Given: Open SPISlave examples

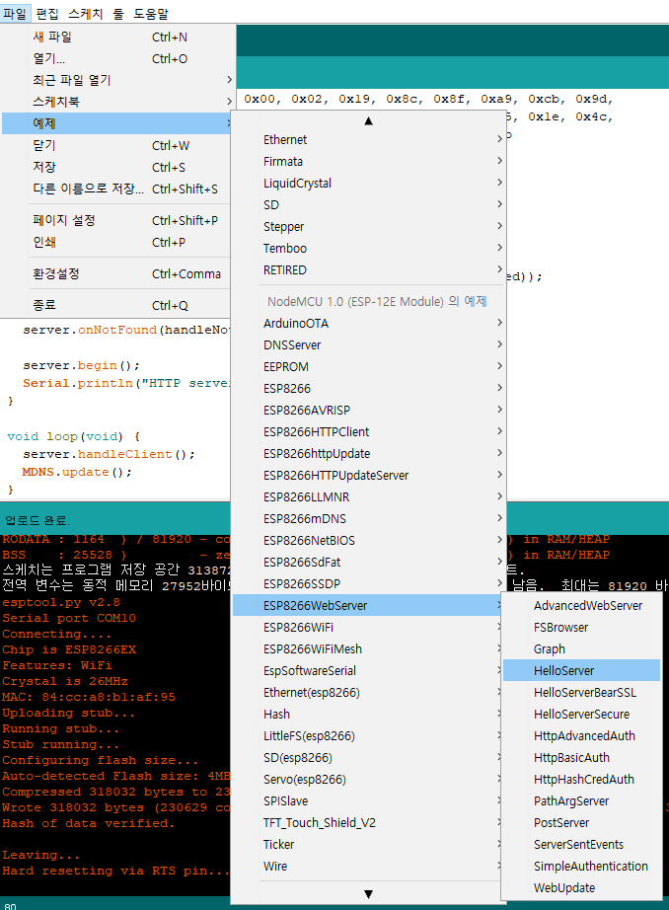Looking at the screenshot, I should 369,800.
